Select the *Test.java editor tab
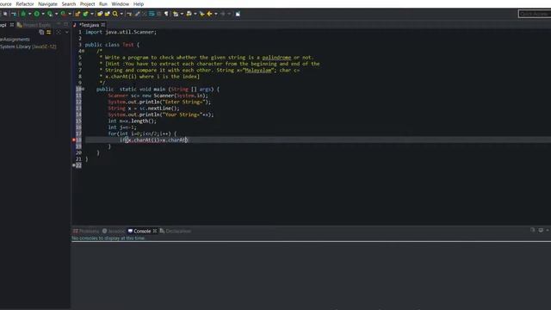 pyautogui.click(x=89, y=25)
